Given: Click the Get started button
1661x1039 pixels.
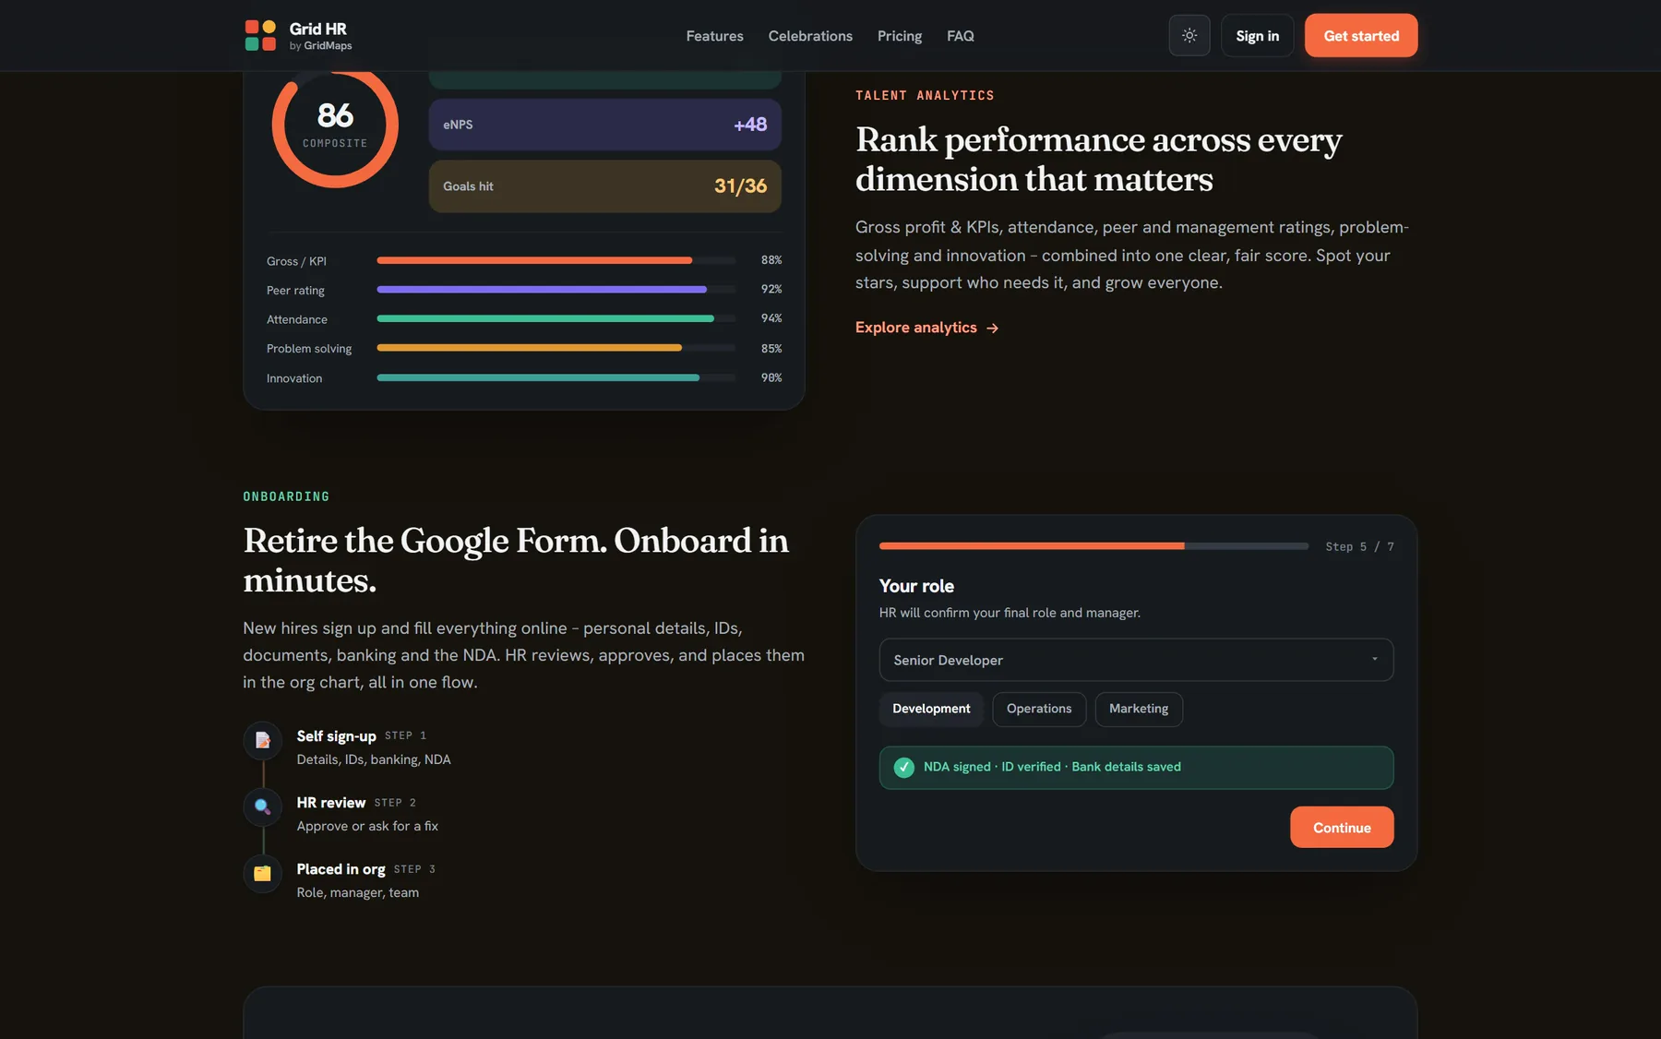Looking at the screenshot, I should click(x=1361, y=35).
